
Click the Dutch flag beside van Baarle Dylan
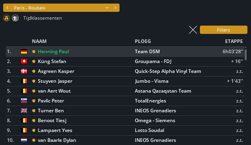pyautogui.click(x=24, y=140)
